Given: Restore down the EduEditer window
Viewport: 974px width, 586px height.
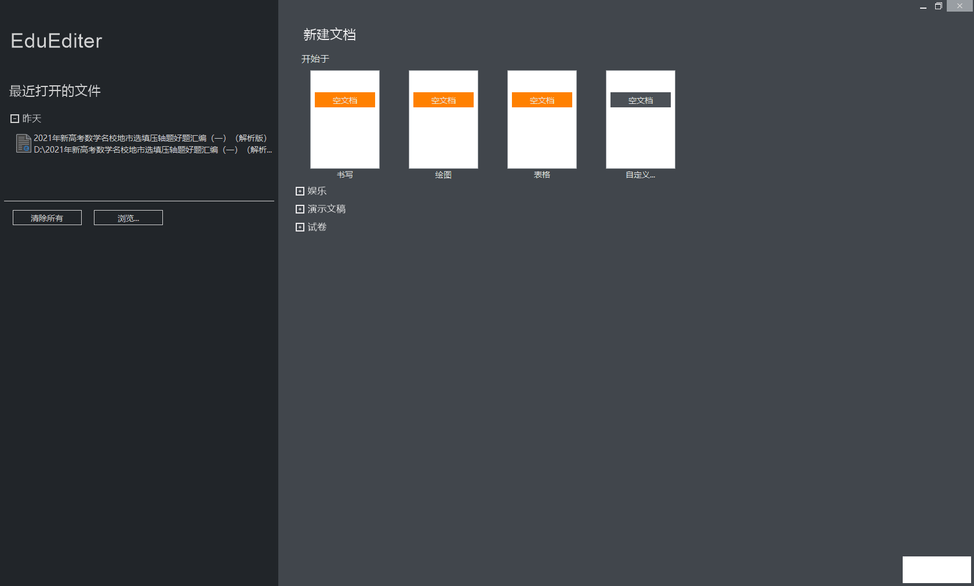Looking at the screenshot, I should 938,6.
